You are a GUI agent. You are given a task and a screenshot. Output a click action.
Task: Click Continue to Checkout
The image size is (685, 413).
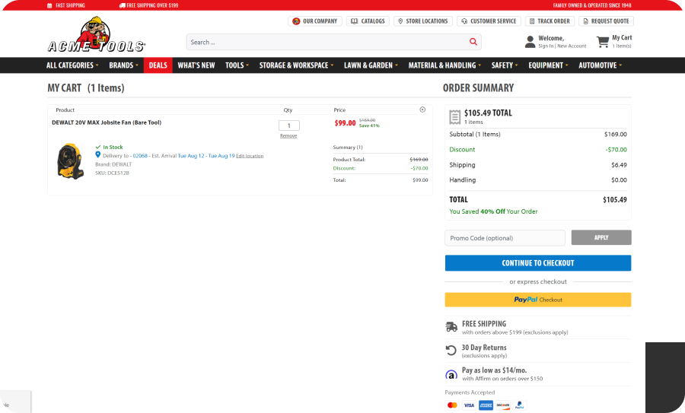coord(538,263)
